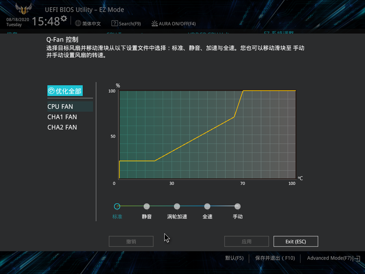Click the globe language icon
365x274 pixels.
coord(78,24)
